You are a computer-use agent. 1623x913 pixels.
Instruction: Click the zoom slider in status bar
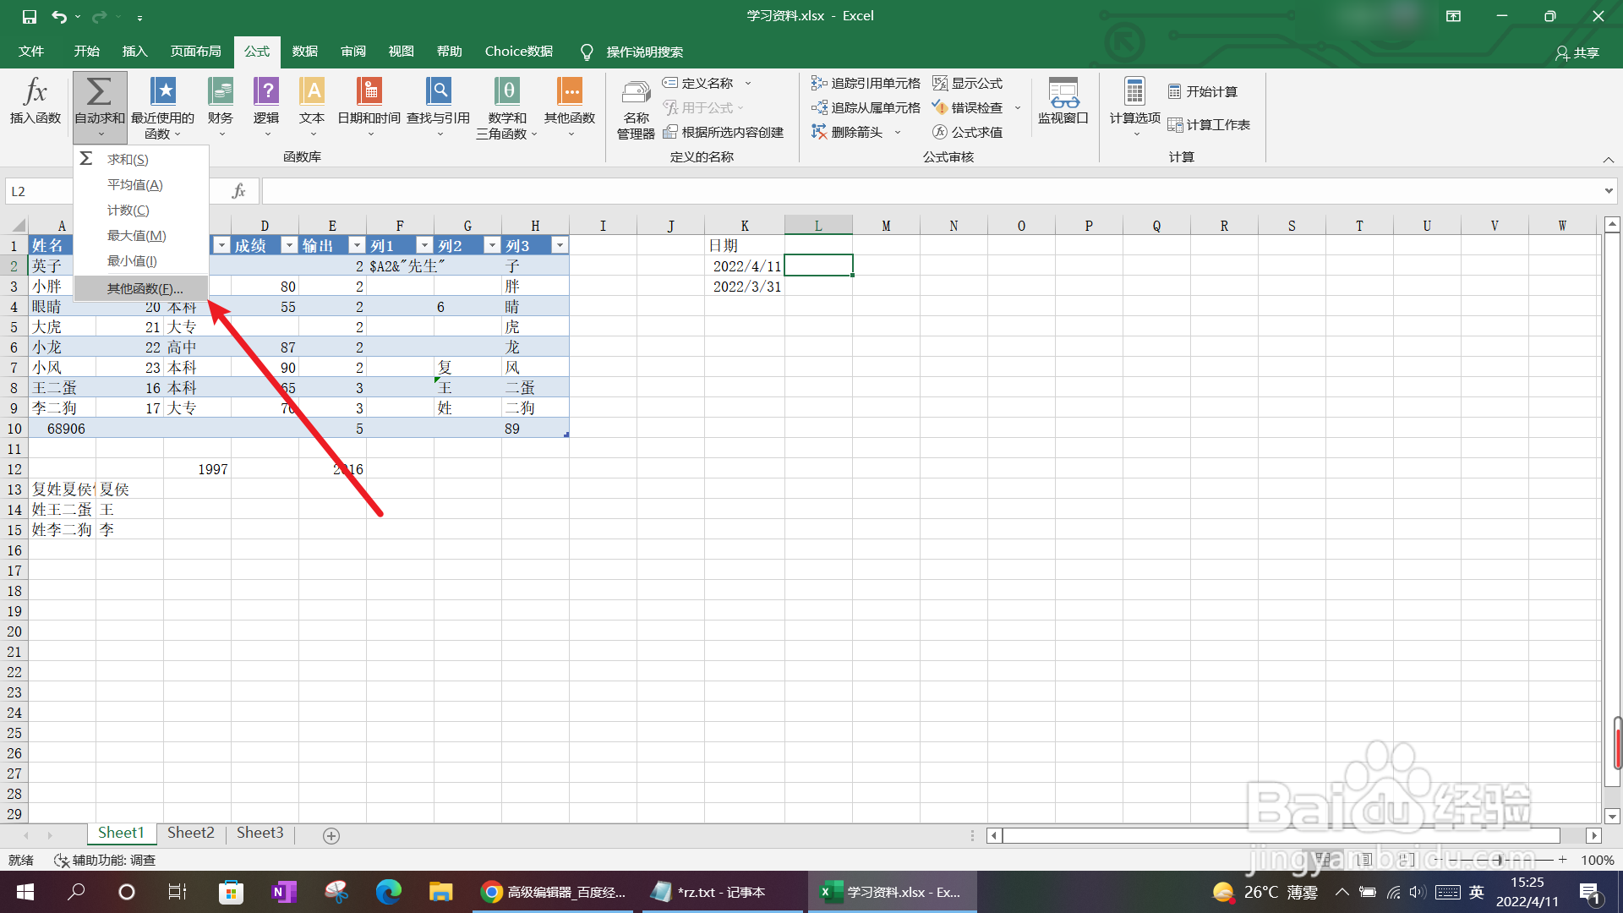click(x=1498, y=860)
